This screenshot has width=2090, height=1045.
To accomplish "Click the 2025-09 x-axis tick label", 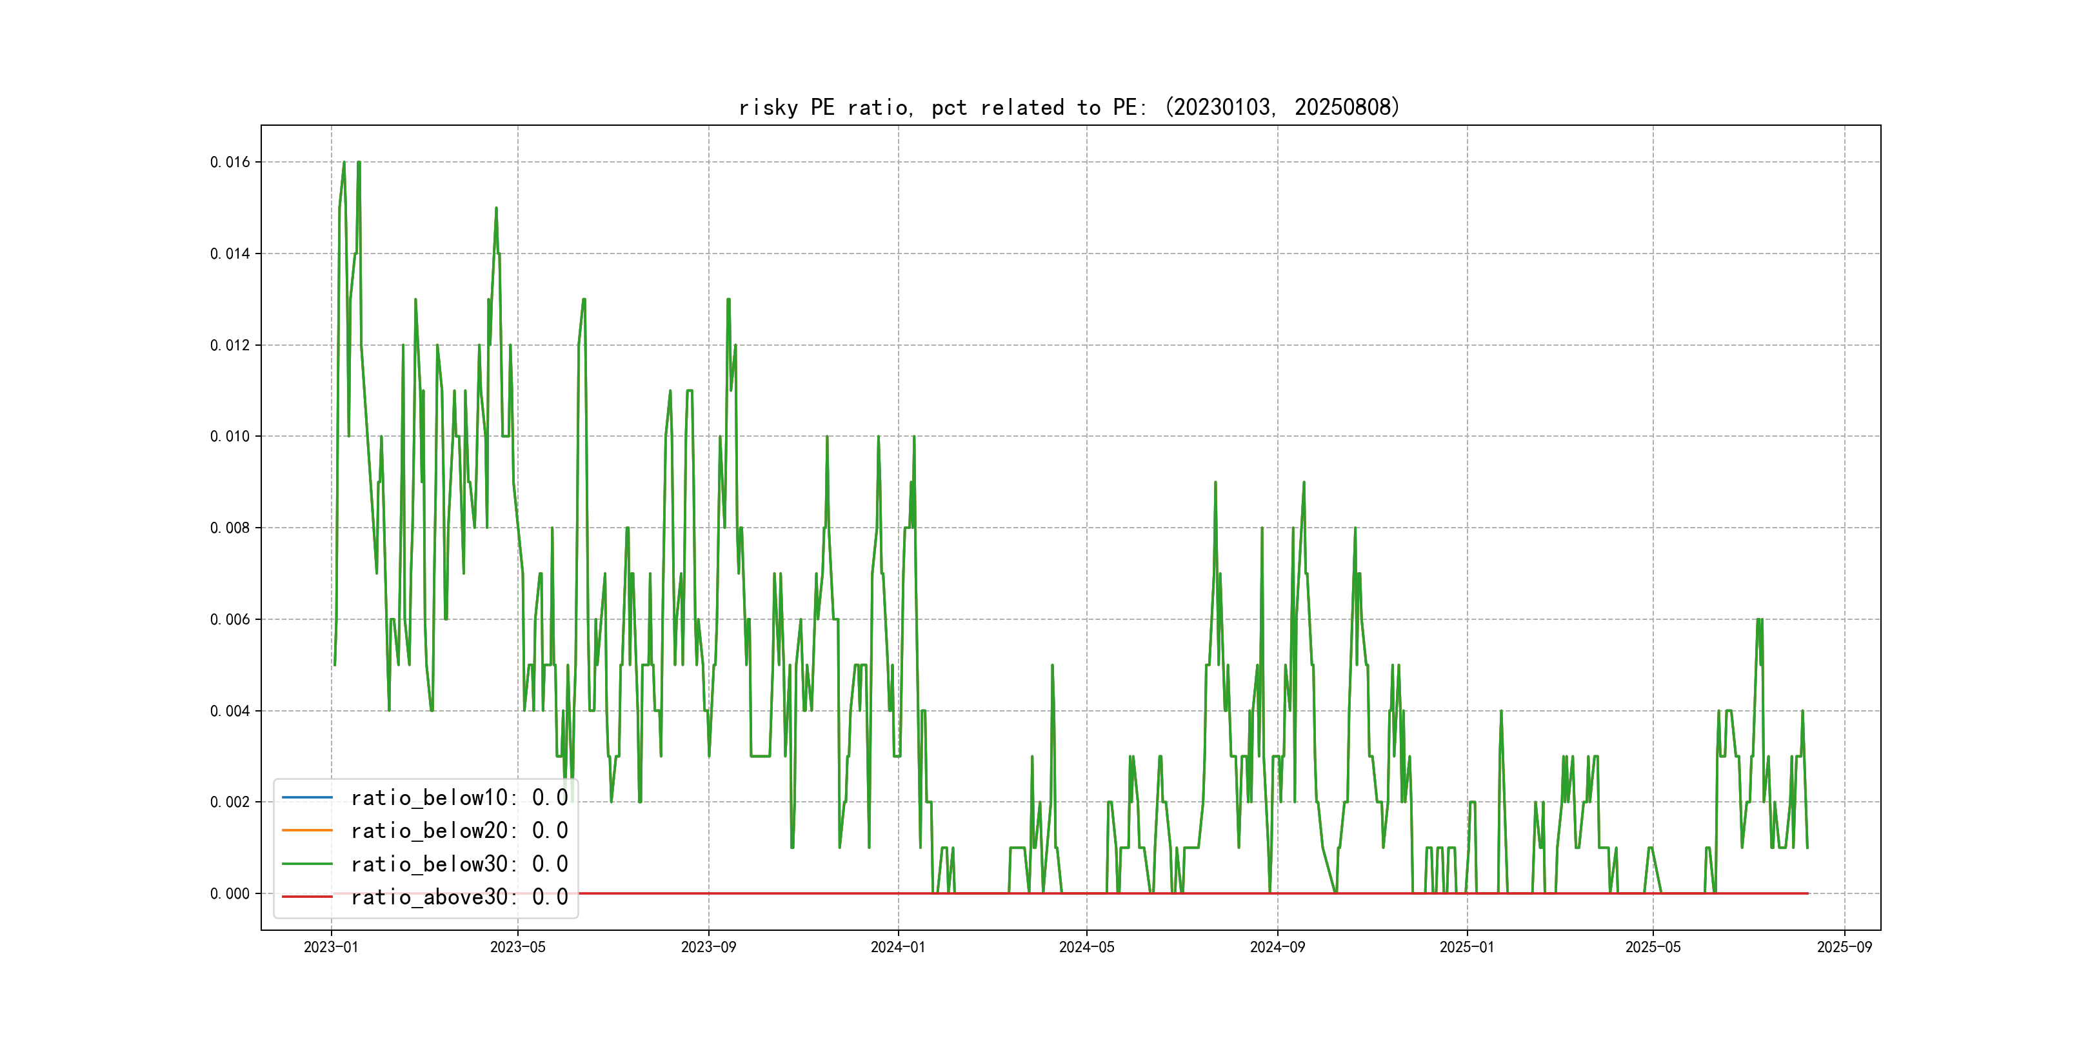I will 1844,947.
